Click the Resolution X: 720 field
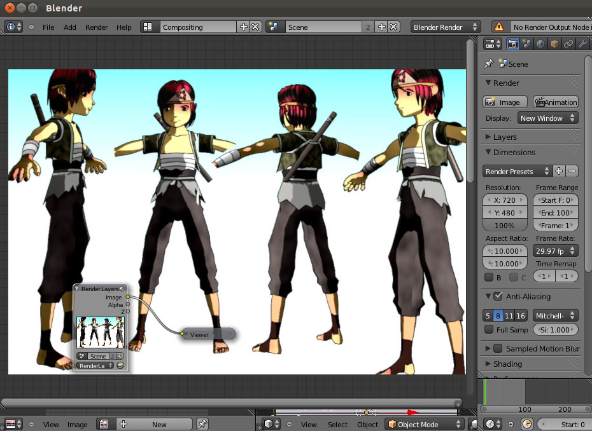 (x=505, y=200)
